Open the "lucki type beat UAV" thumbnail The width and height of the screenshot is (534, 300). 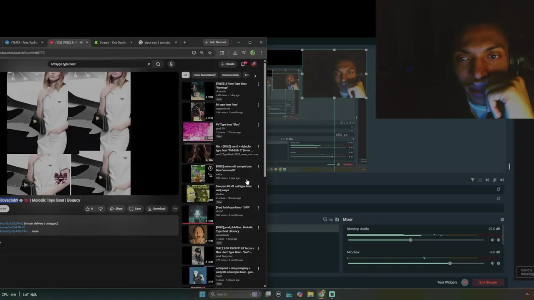click(x=198, y=215)
